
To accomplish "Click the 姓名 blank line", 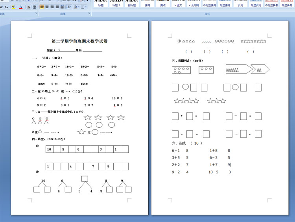I will (x=92, y=51).
